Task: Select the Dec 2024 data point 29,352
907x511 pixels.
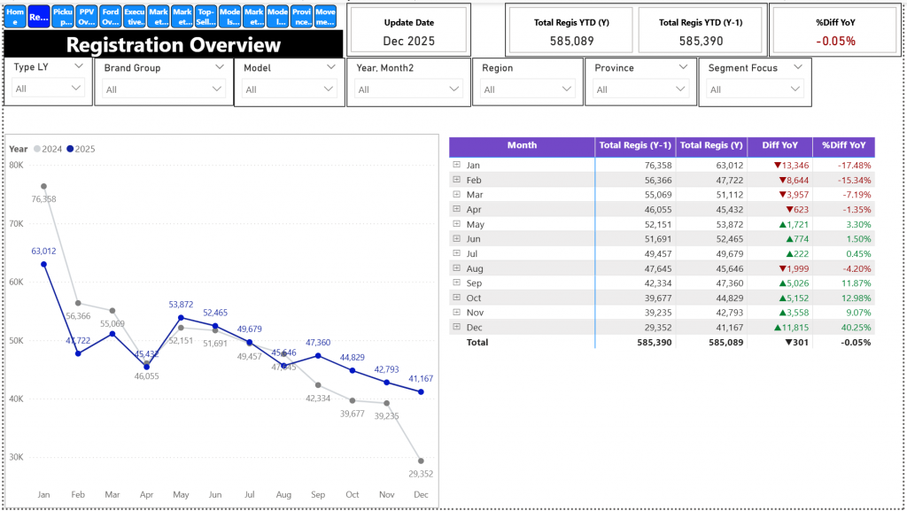Action: point(421,461)
